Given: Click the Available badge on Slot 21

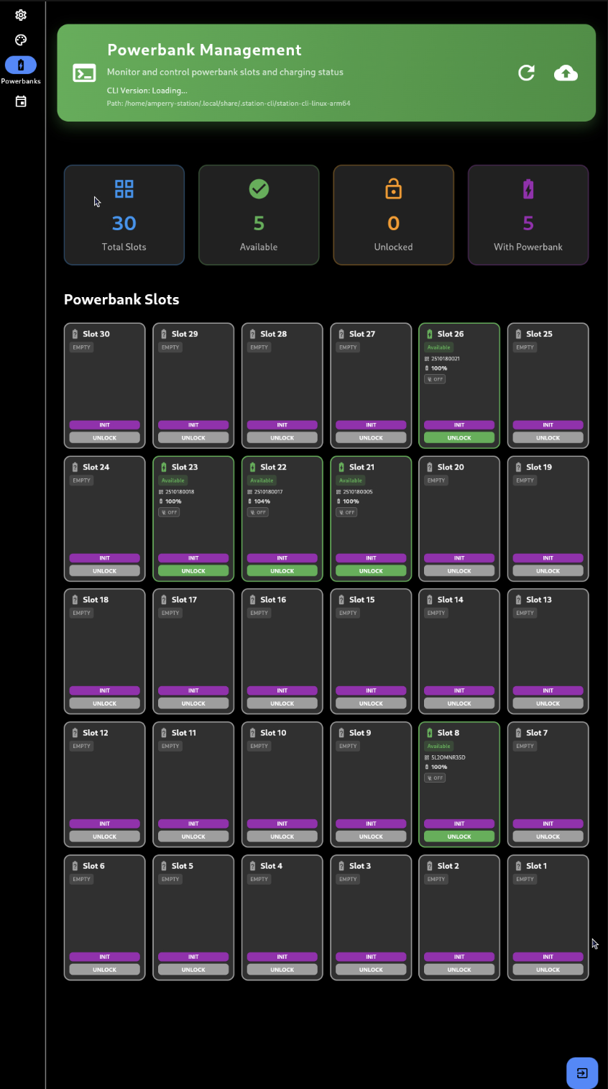Looking at the screenshot, I should click(351, 480).
